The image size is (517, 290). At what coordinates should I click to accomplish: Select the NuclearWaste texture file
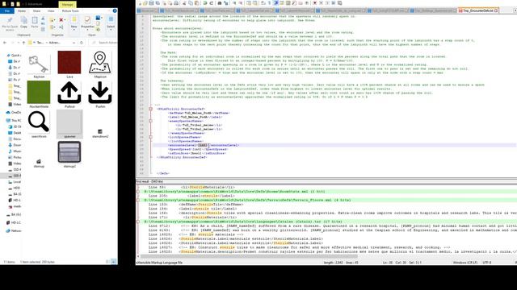tap(39, 94)
